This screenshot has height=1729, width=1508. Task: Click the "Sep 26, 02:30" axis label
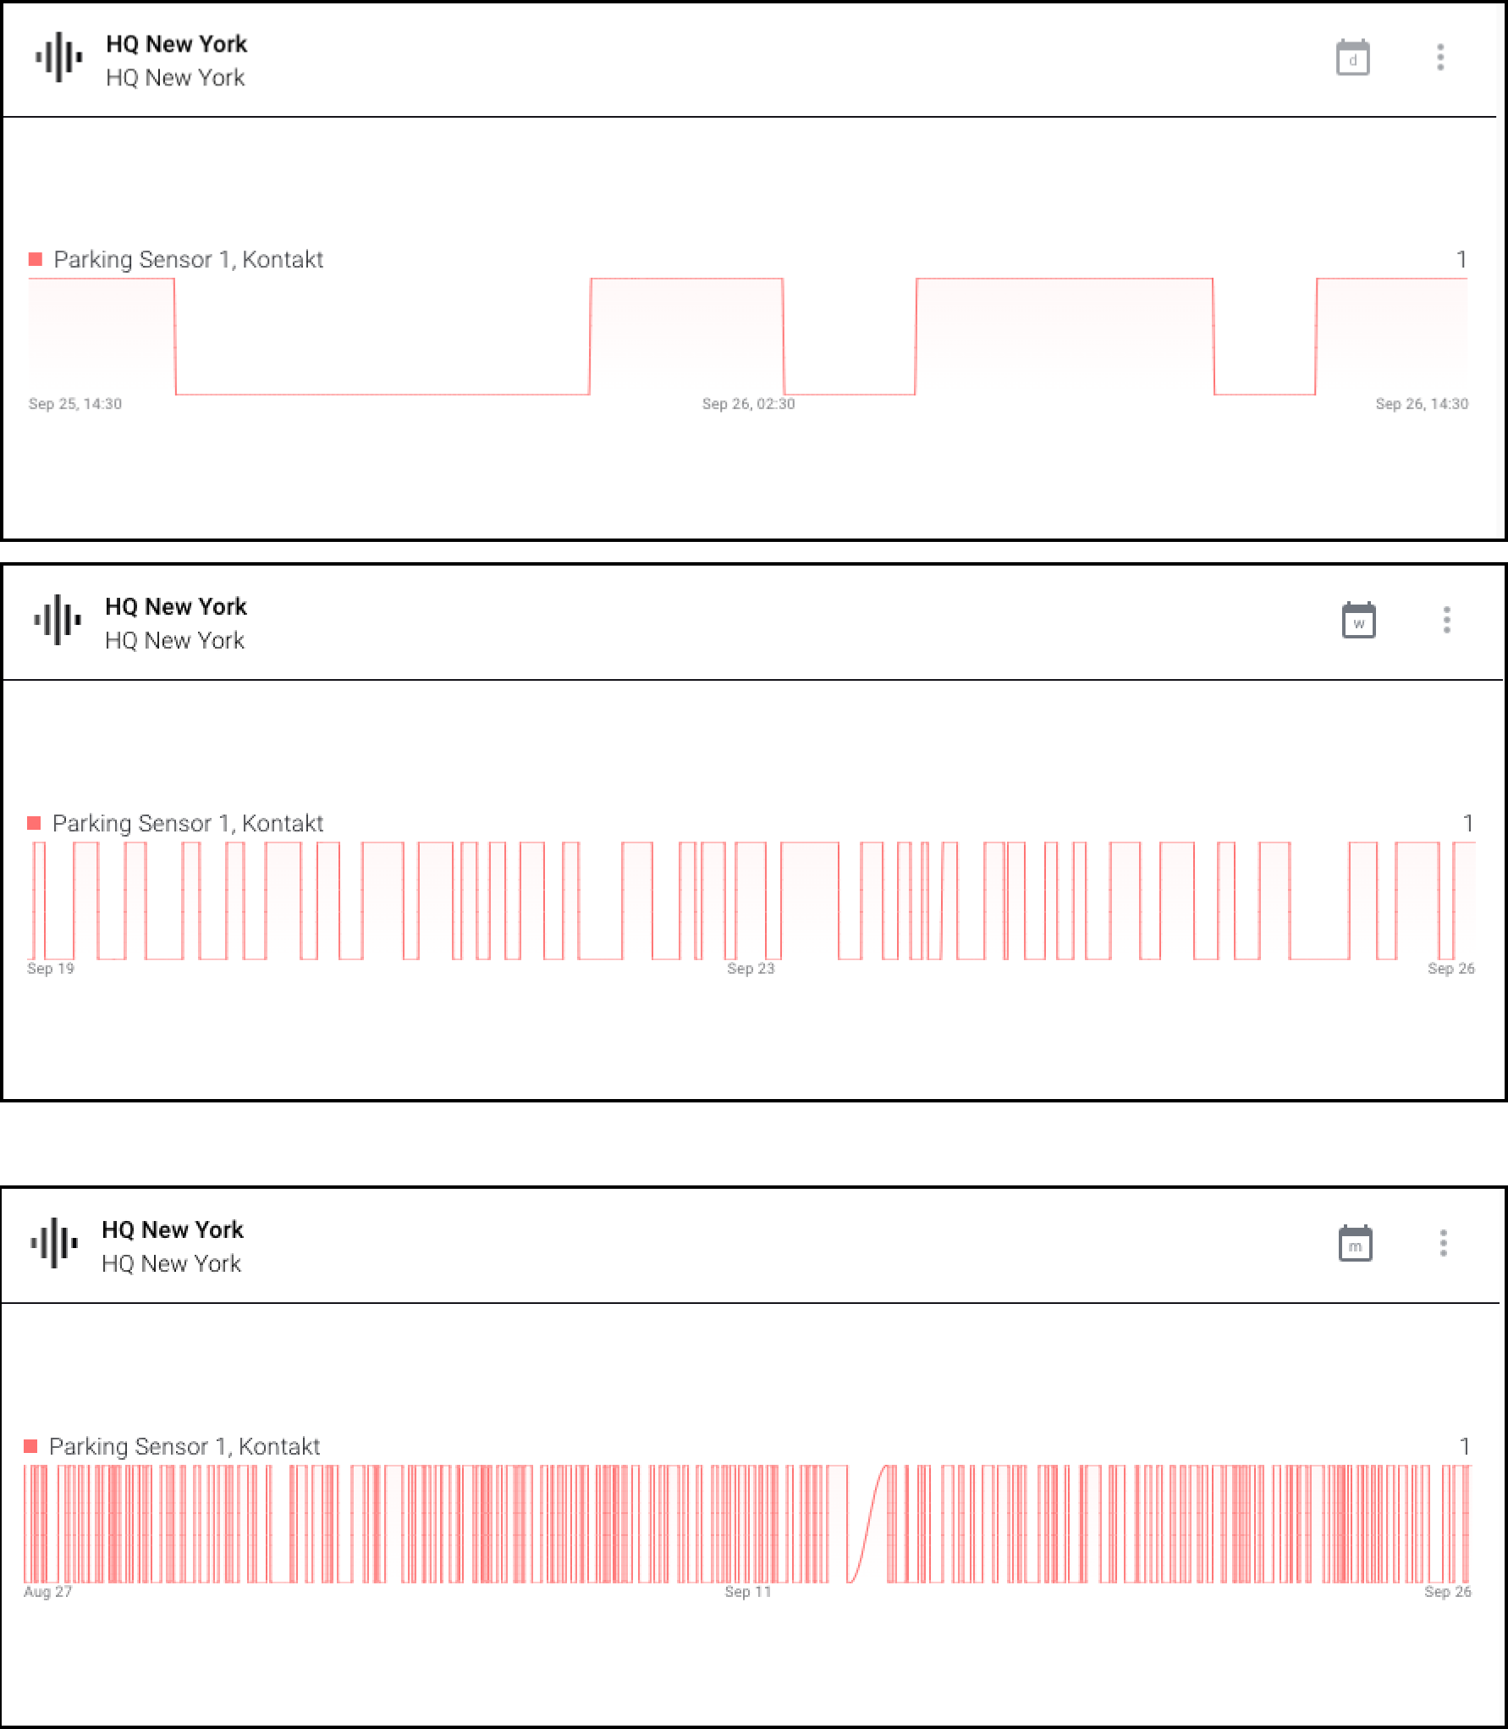click(748, 404)
